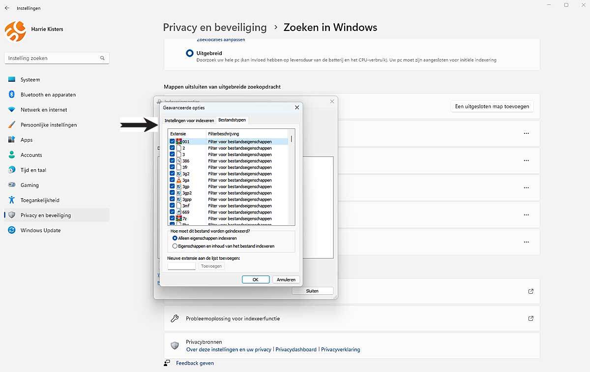Click the Filterbeschrijving column header
This screenshot has height=372, width=590.
pyautogui.click(x=247, y=134)
